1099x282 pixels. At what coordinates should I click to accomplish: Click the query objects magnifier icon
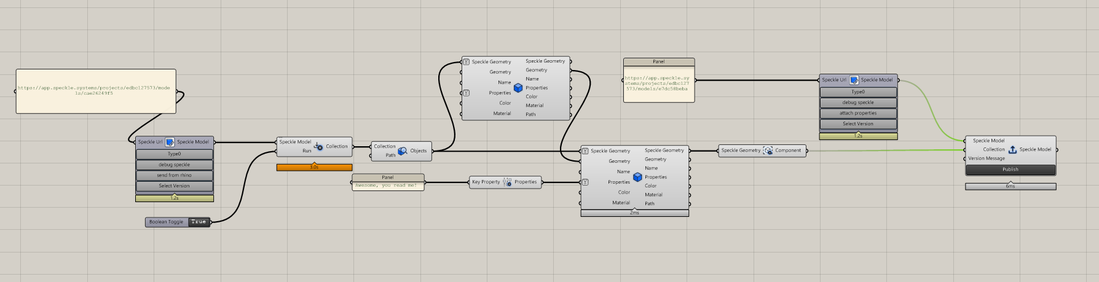pyautogui.click(x=403, y=151)
